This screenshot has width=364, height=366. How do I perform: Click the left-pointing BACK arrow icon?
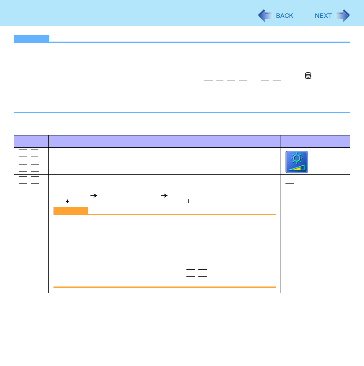point(265,16)
